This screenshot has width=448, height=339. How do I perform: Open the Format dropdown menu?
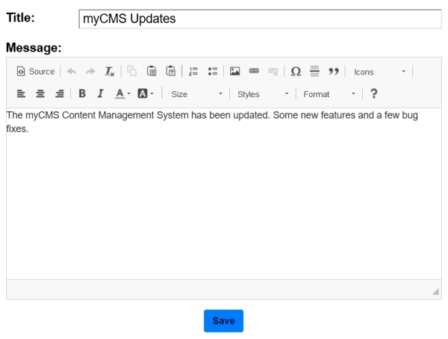329,94
